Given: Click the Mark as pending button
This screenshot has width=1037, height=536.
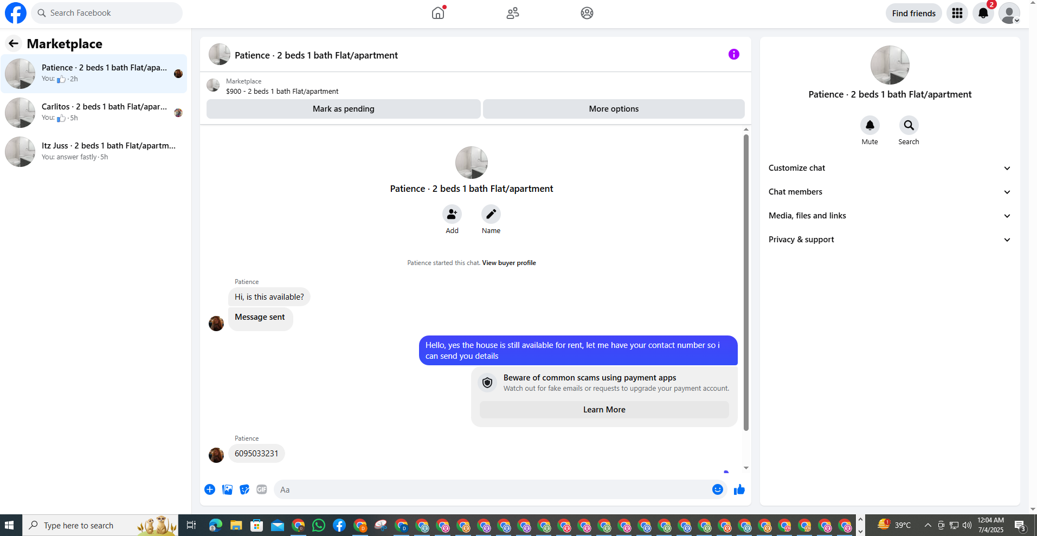Looking at the screenshot, I should (x=343, y=109).
